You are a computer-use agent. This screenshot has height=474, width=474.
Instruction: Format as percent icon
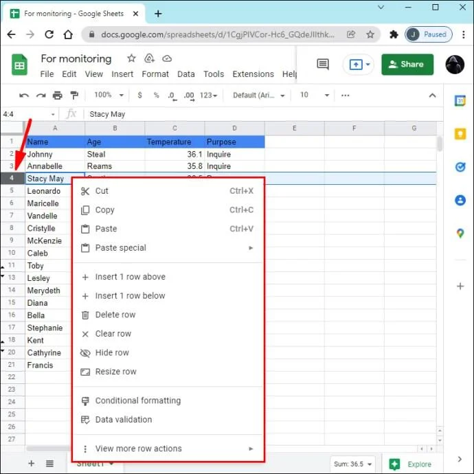tap(157, 95)
